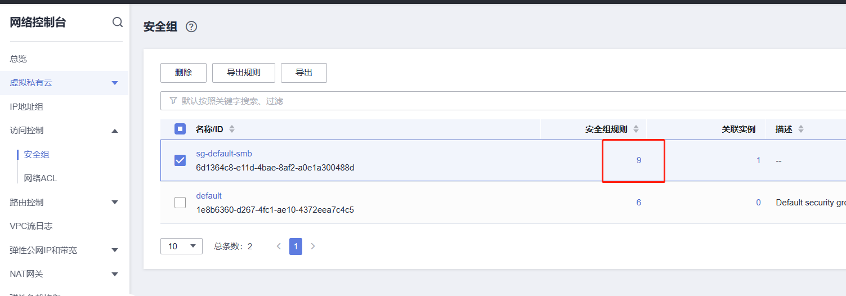Viewport: 846px width, 296px height.
Task: Open IP地址组 in the sidebar
Action: tap(26, 106)
